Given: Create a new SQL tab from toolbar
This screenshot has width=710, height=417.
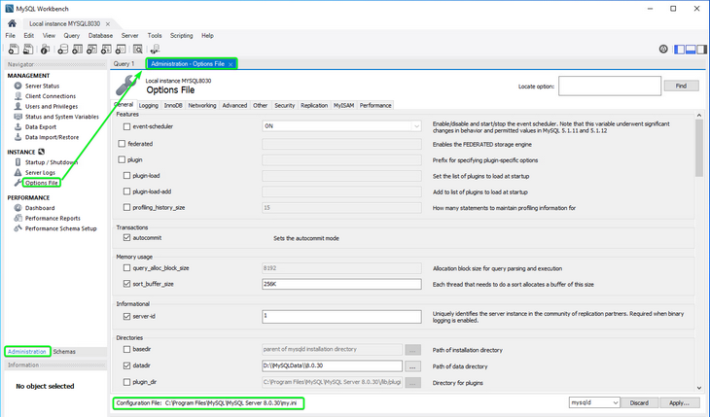Looking at the screenshot, I should coord(14,49).
